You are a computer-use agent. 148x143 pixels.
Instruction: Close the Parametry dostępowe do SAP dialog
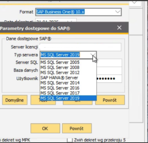point(119,28)
